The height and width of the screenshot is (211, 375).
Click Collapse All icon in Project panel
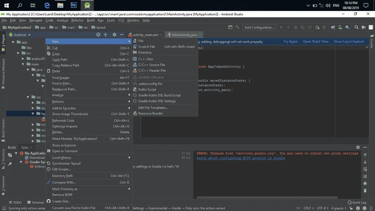coord(106,35)
